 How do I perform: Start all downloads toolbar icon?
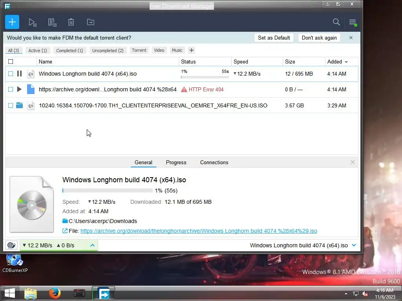coord(33,22)
